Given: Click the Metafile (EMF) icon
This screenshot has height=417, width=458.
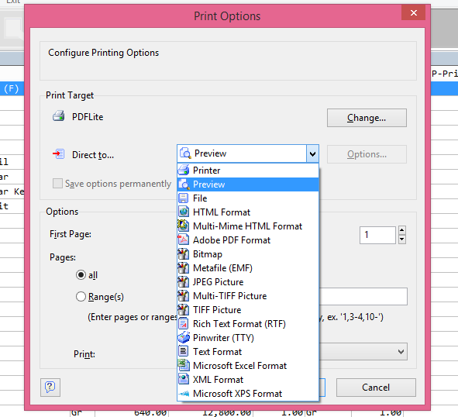Looking at the screenshot, I should [x=184, y=267].
